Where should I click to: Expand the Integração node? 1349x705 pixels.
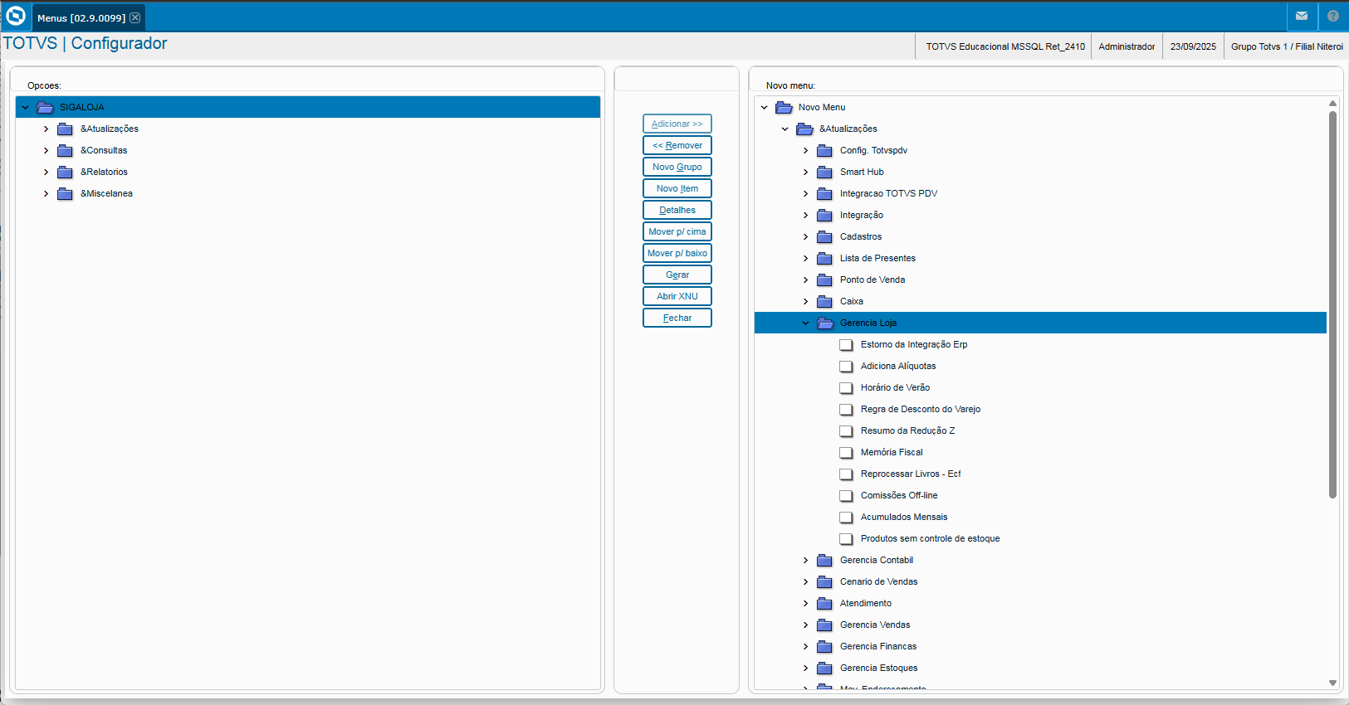[806, 215]
